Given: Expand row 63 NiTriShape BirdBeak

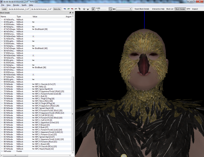Looking at the screenshot, I should [2, 67].
